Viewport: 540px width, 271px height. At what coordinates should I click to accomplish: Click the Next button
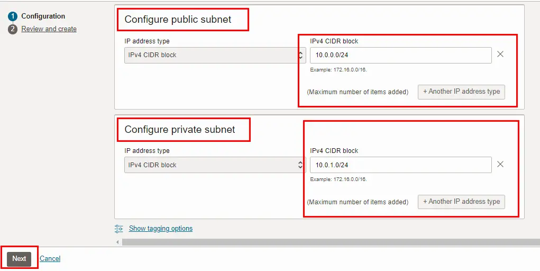click(19, 259)
